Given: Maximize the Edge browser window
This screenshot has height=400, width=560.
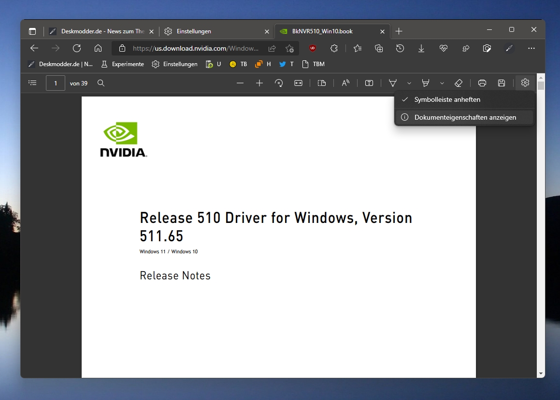Looking at the screenshot, I should pos(511,29).
